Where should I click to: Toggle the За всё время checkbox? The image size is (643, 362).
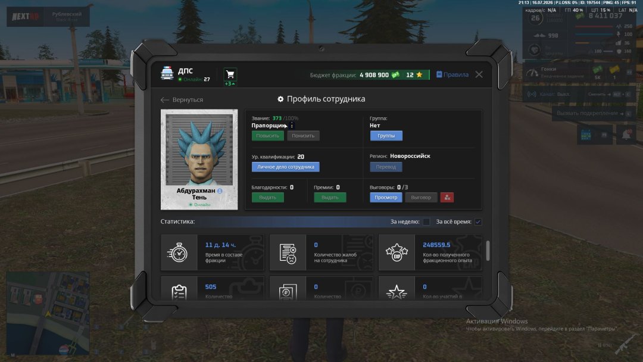477,222
